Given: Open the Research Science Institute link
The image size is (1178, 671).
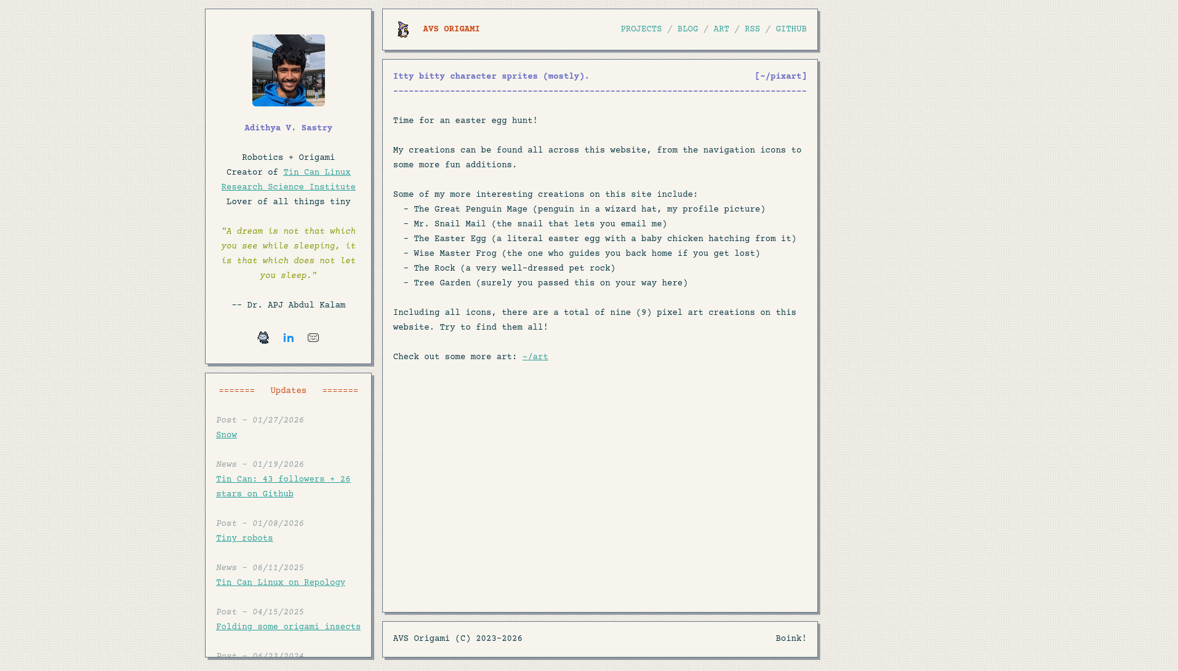Looking at the screenshot, I should click(x=288, y=187).
